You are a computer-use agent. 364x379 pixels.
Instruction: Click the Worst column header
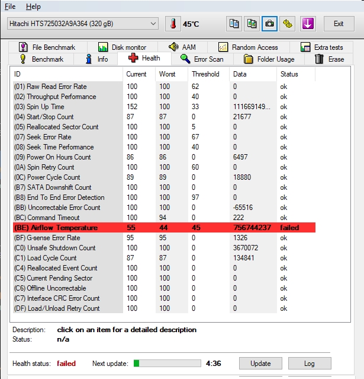pyautogui.click(x=172, y=74)
